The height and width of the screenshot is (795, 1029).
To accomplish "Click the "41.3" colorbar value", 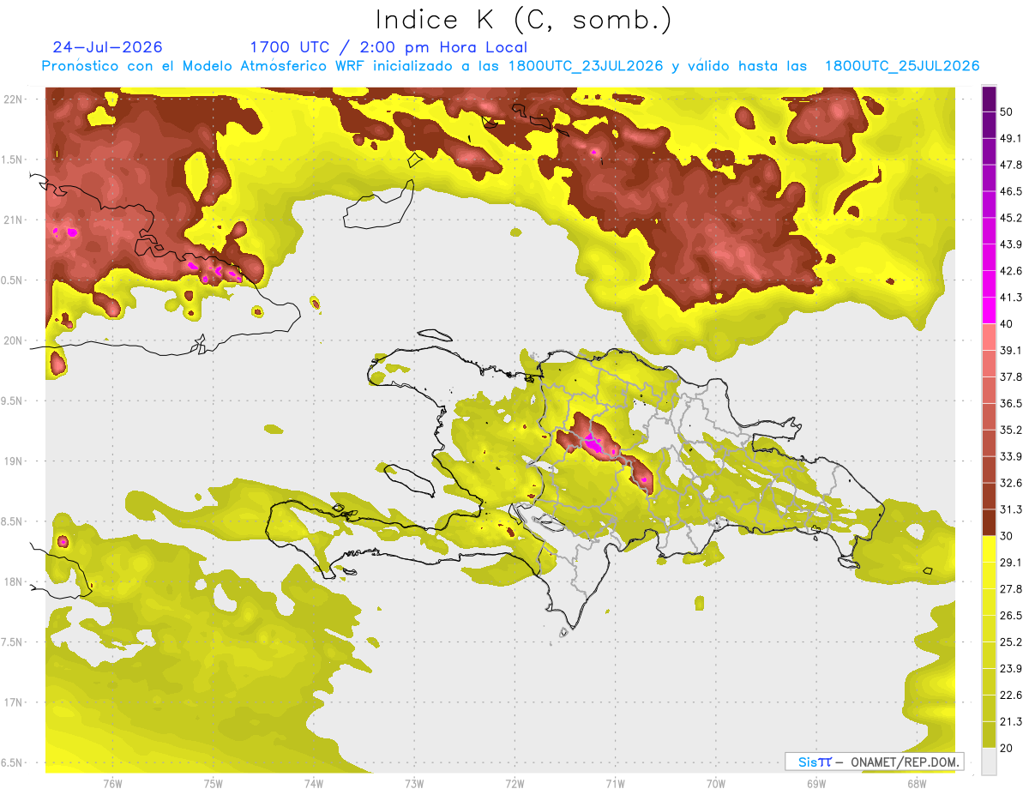I will [1011, 298].
